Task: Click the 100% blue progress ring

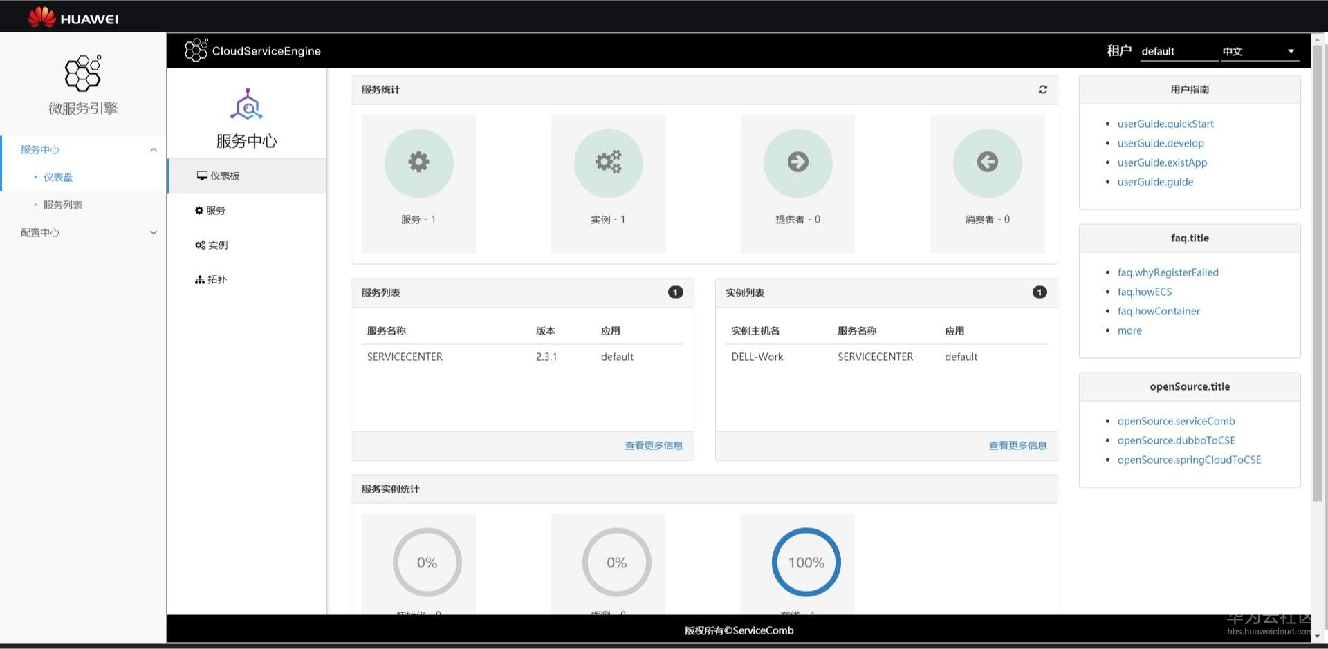Action: (806, 563)
